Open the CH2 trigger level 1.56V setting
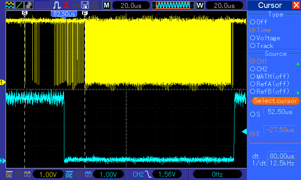301x180 pixels. point(167,174)
